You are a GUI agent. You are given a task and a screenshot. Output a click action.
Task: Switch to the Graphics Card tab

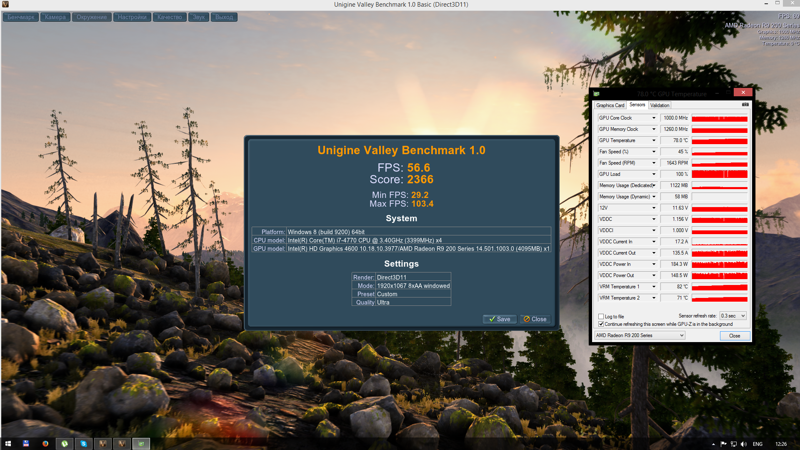[610, 105]
